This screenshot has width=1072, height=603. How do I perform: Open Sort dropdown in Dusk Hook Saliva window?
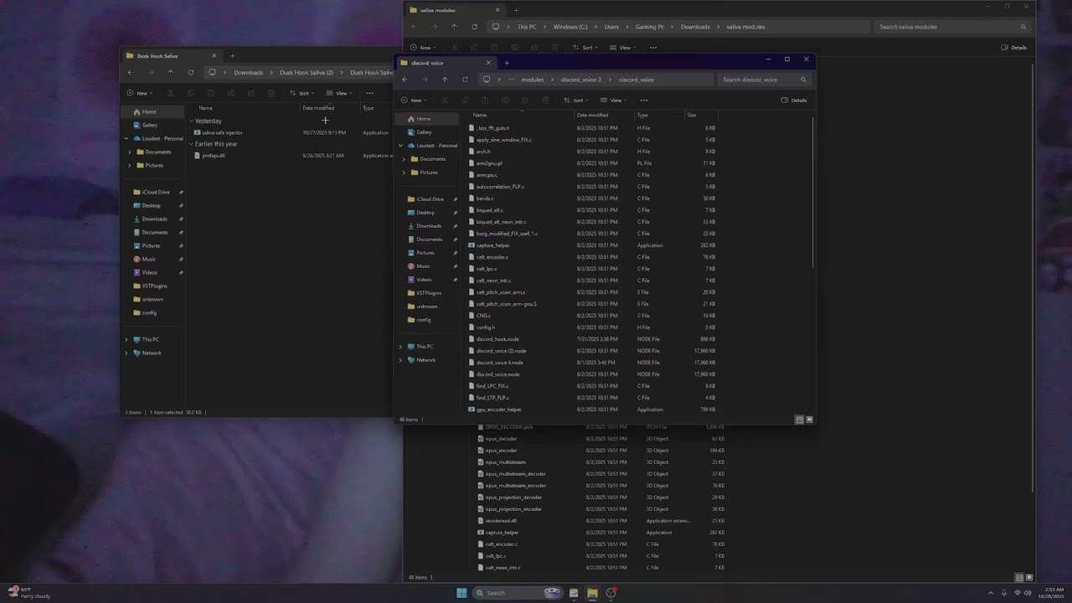tap(302, 93)
